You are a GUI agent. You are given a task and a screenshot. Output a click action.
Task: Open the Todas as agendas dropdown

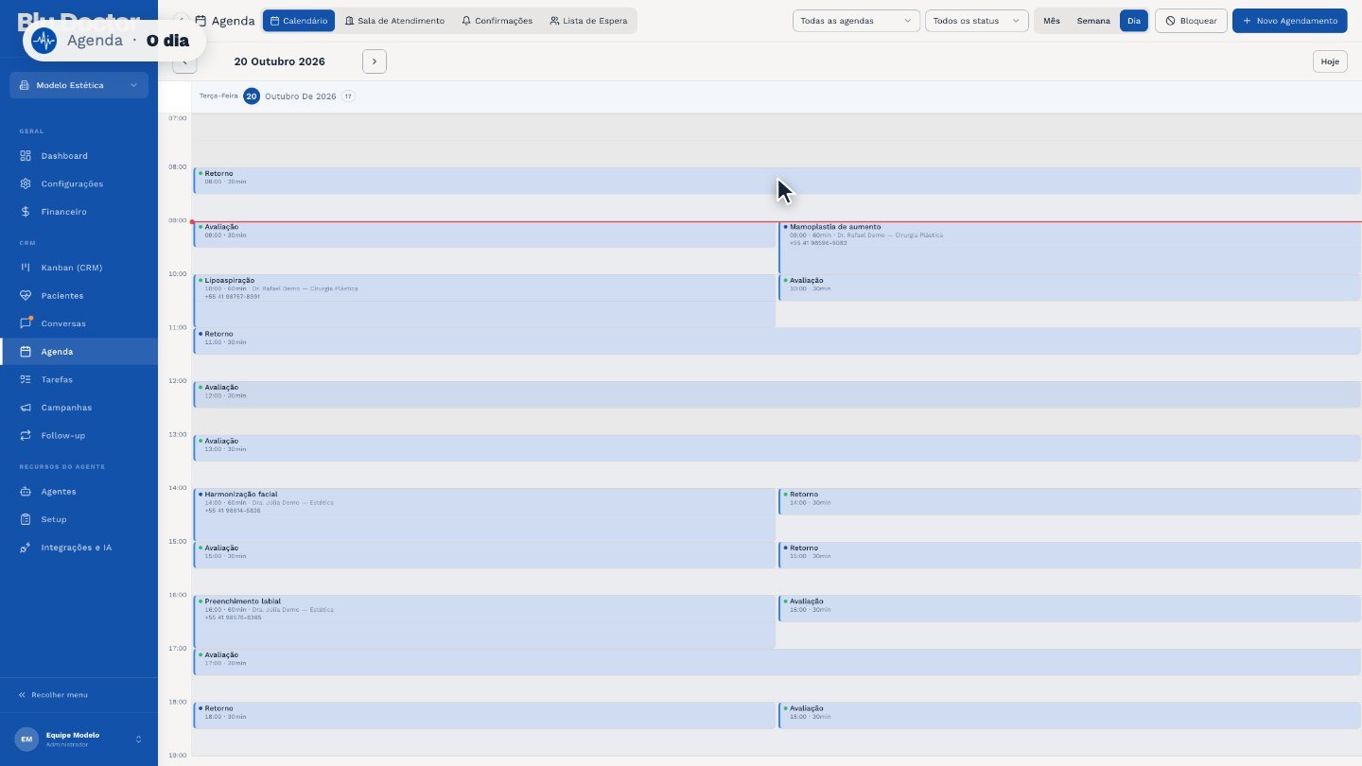pos(856,21)
